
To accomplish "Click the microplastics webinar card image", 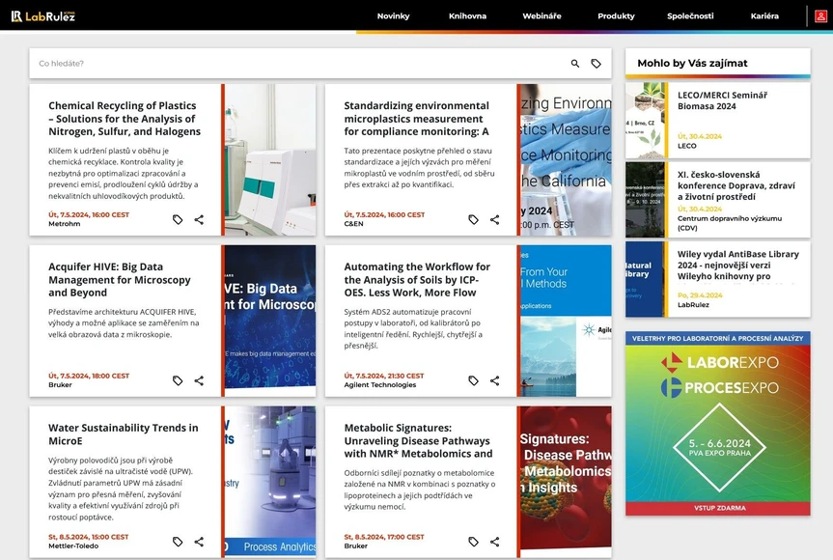I will tap(566, 159).
